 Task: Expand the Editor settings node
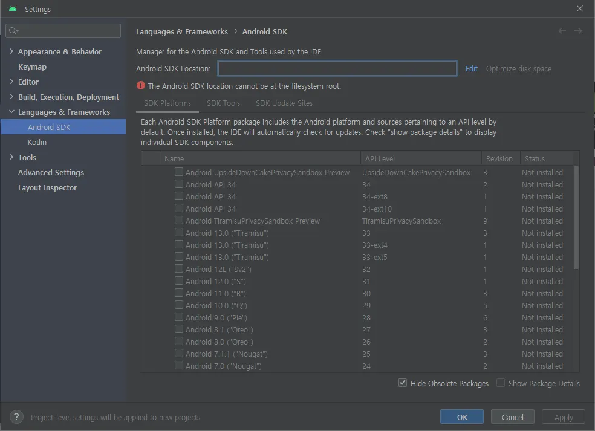coord(11,82)
